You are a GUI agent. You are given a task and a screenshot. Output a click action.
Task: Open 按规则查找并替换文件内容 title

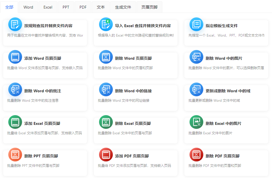48,26
